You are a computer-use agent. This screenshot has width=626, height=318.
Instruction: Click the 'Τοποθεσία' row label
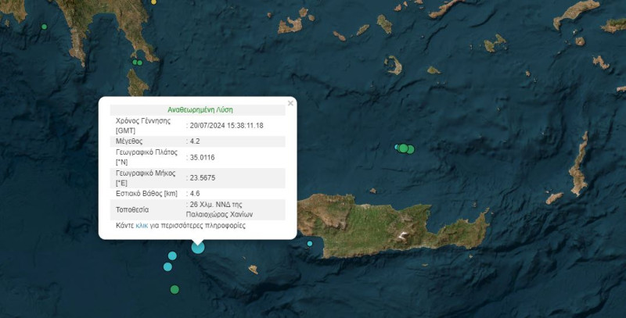point(132,209)
